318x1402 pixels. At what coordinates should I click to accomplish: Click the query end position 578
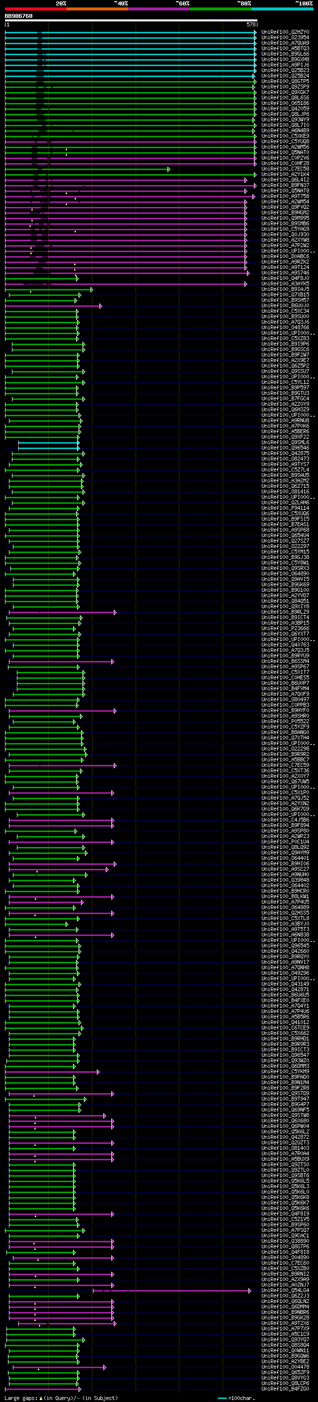pos(250,24)
